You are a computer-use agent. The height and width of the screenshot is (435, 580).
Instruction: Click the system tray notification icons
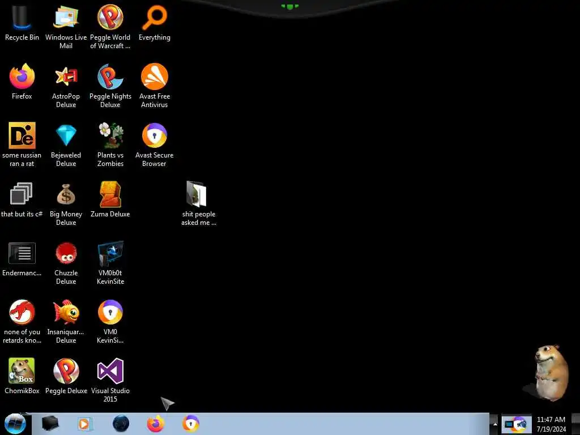click(x=517, y=424)
